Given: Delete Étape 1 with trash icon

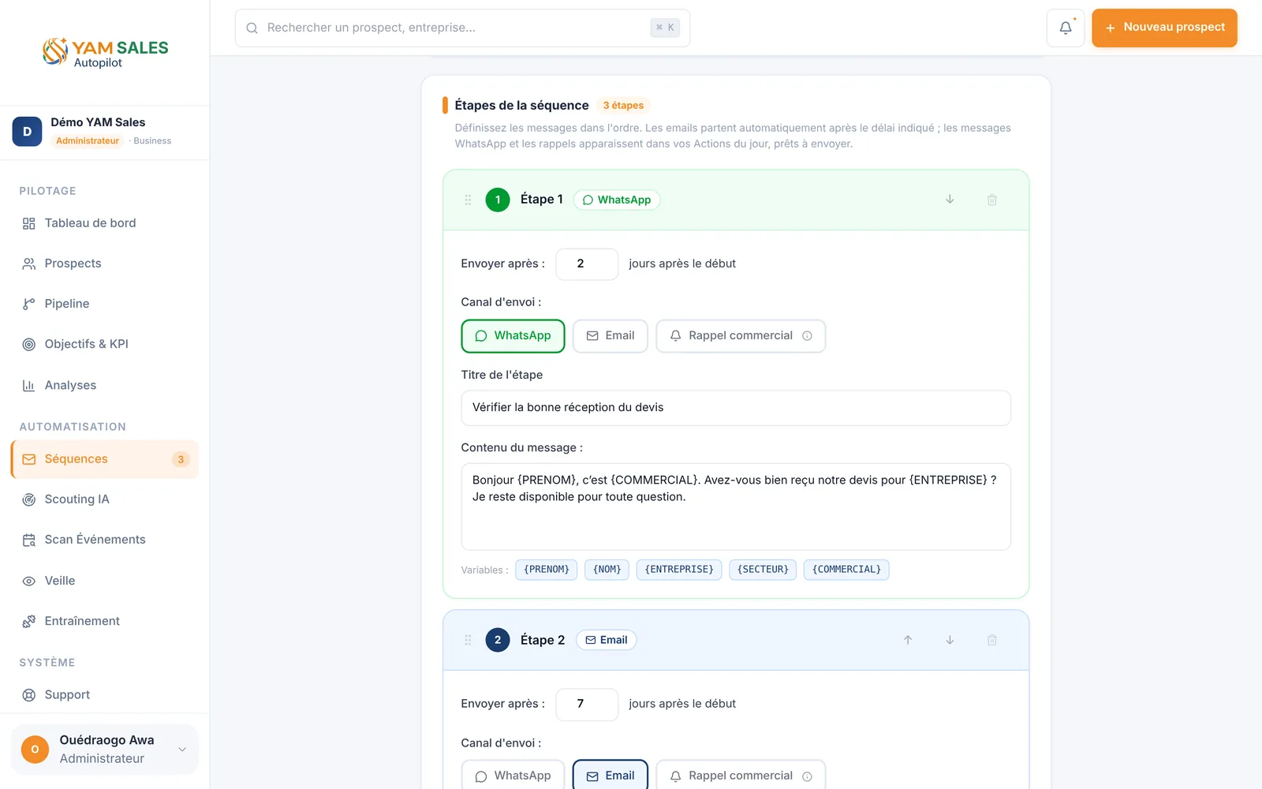Looking at the screenshot, I should (992, 200).
